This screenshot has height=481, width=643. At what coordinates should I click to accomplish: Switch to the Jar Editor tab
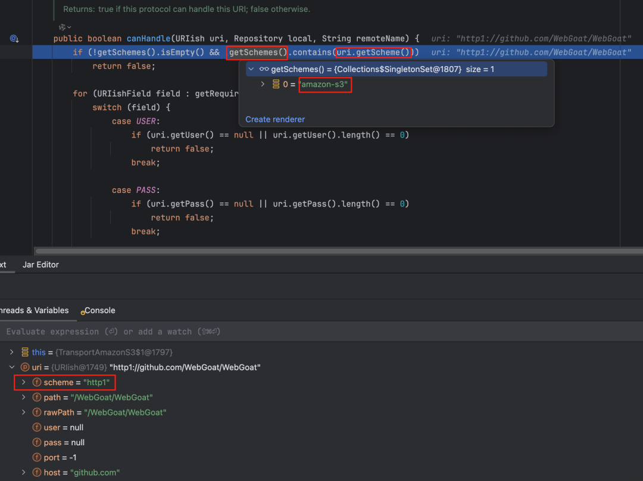(x=40, y=264)
